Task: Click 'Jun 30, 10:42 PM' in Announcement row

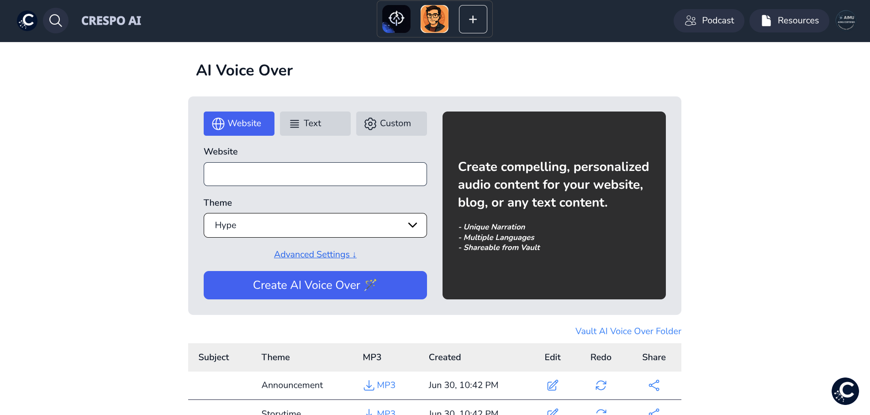Action: point(463,385)
